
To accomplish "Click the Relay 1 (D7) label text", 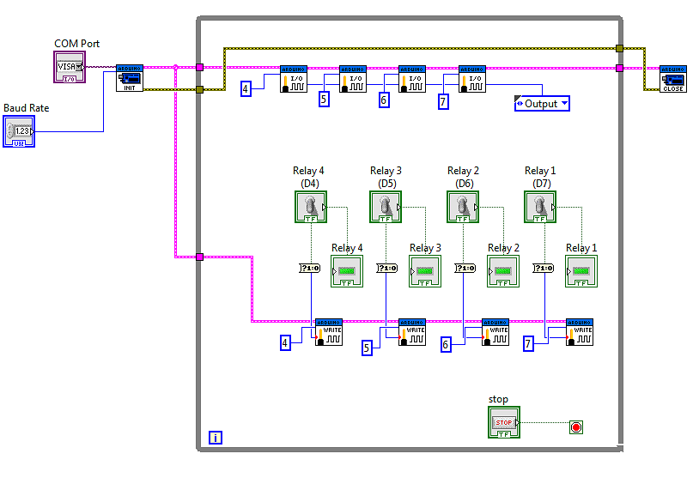I will pos(540,177).
